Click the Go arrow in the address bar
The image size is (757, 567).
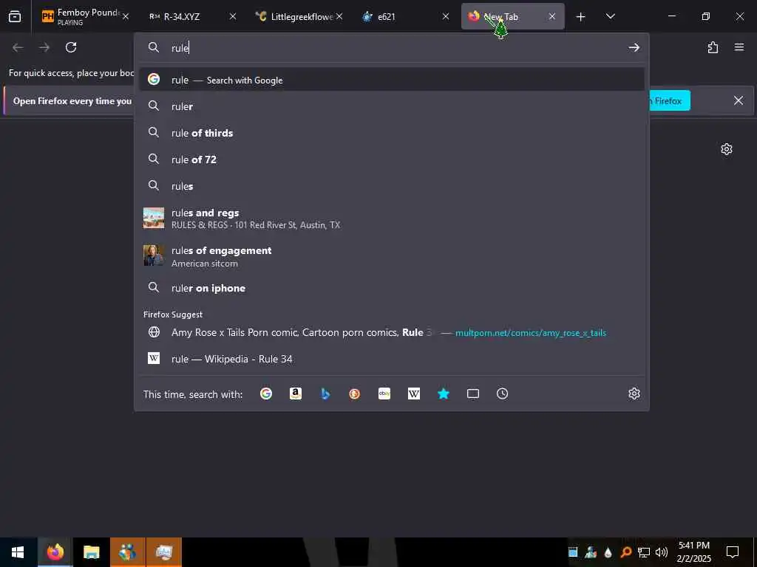point(634,47)
